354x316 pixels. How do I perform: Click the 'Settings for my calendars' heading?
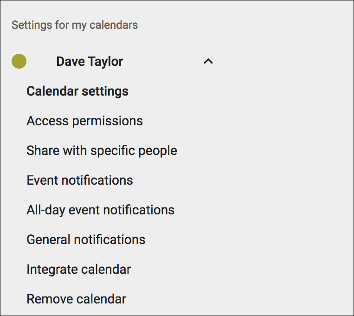tap(75, 25)
